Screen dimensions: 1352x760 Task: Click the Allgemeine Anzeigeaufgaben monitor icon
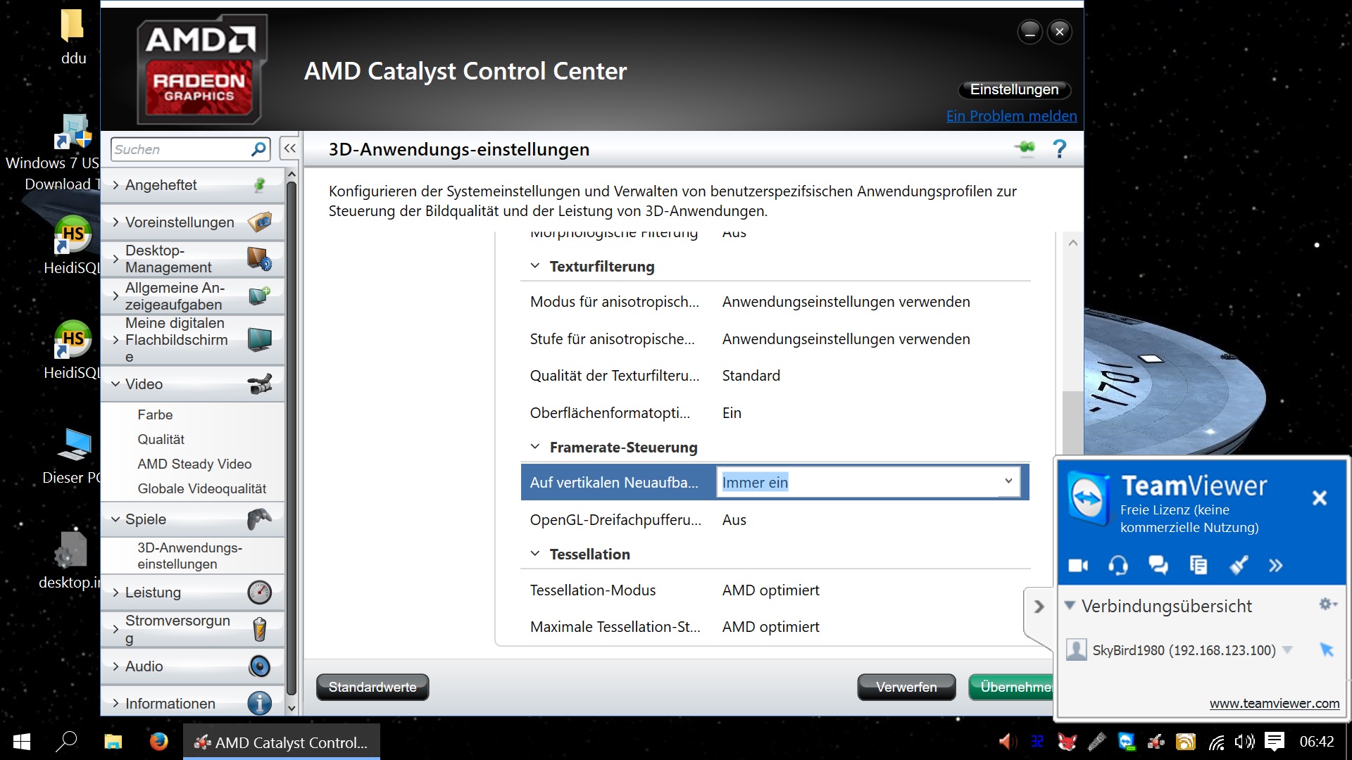tap(260, 296)
